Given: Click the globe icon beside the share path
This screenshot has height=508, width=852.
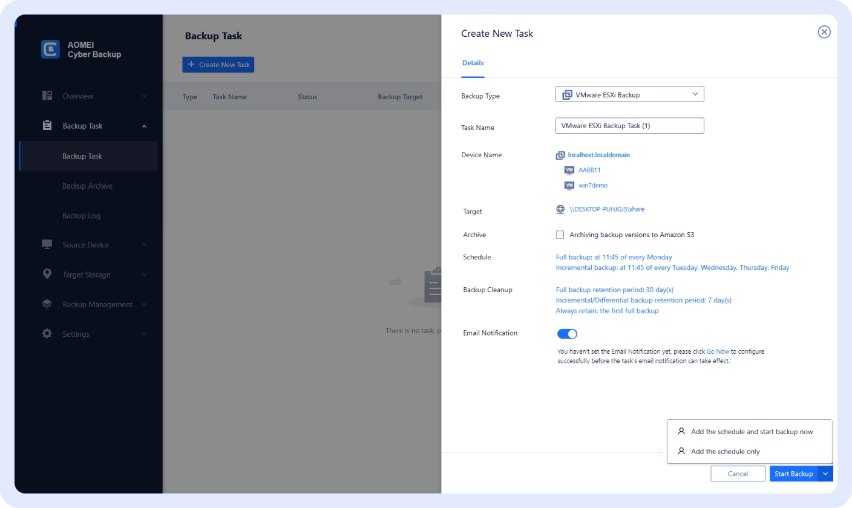Looking at the screenshot, I should [560, 209].
